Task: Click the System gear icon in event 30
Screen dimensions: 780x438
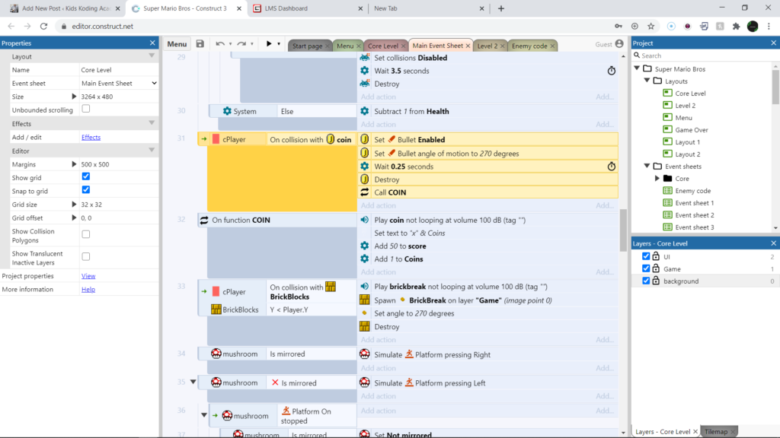Action: point(227,111)
